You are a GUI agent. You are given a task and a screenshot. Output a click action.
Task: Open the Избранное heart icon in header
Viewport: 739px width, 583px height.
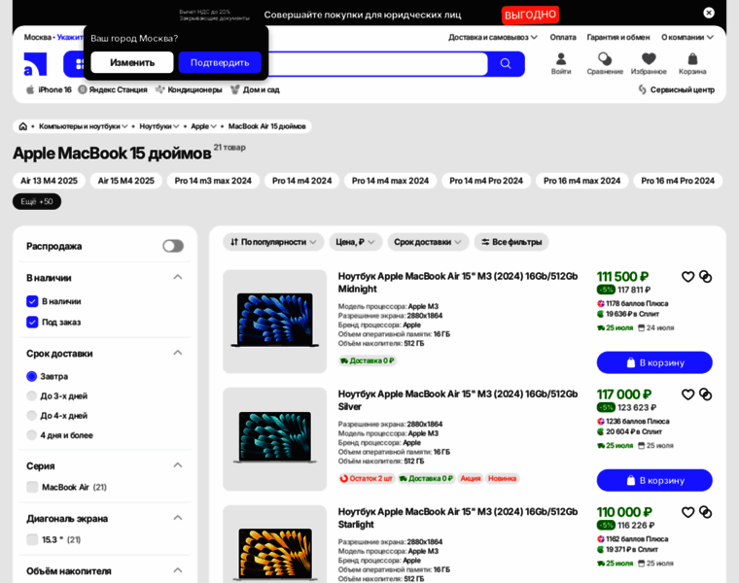[649, 63]
